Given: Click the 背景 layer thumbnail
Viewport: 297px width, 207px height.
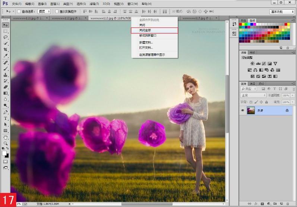Looking at the screenshot, I should 251,111.
